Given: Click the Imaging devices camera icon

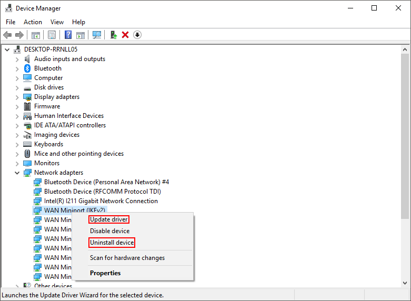Looking at the screenshot, I should tap(27, 135).
